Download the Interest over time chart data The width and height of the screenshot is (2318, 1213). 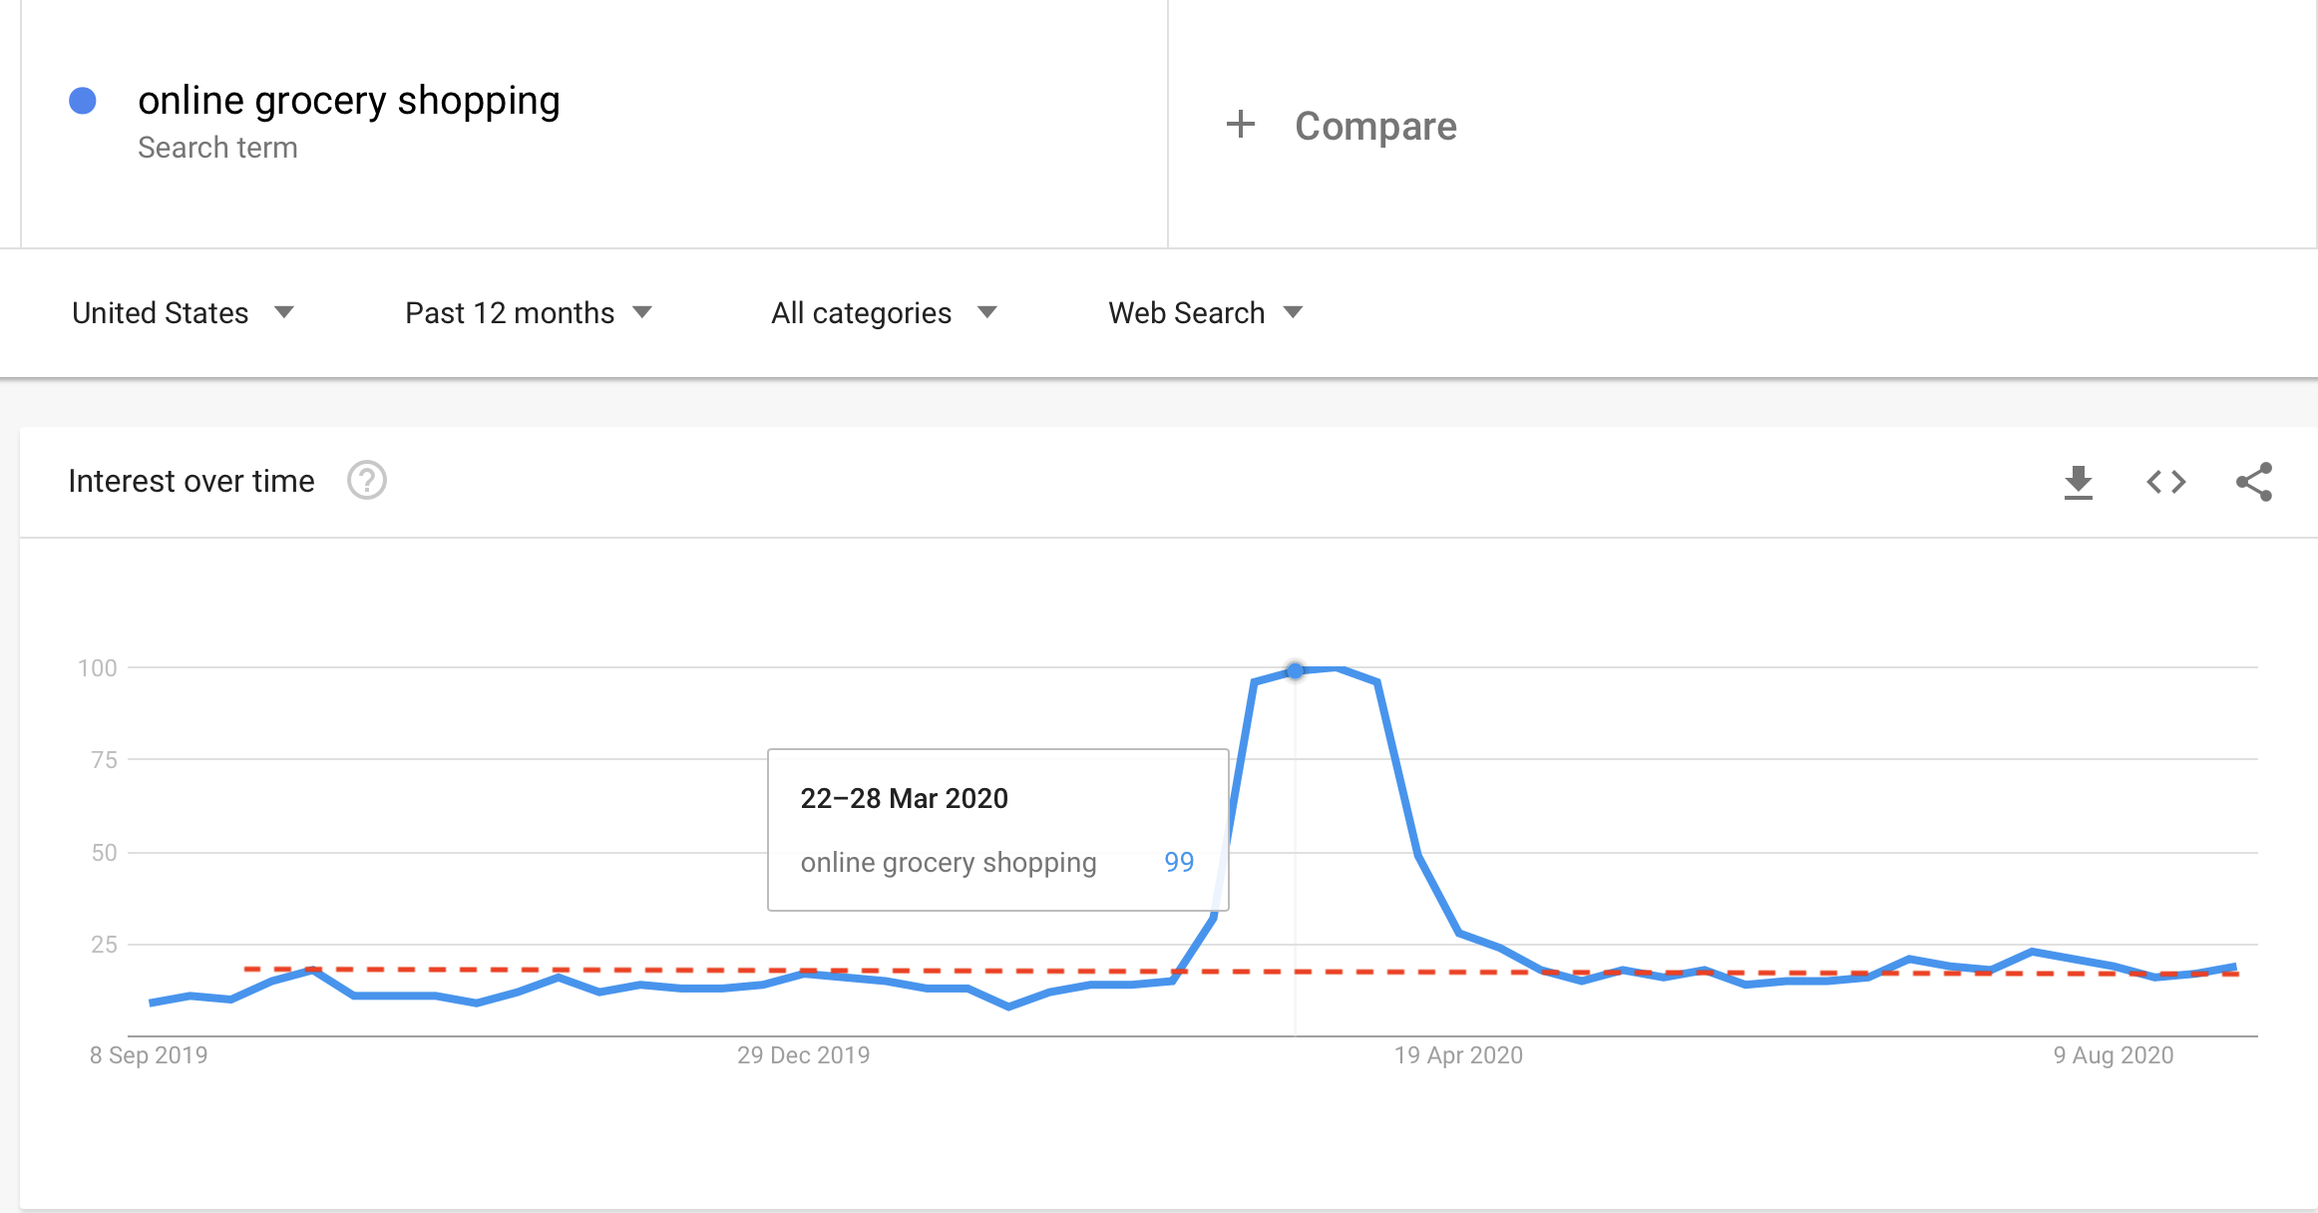(x=2078, y=482)
